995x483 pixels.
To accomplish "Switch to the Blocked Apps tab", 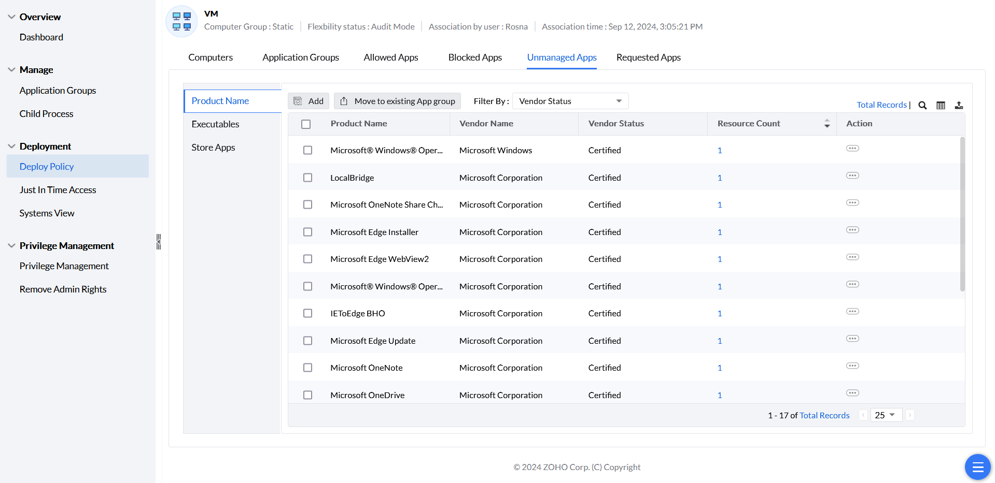I will tap(474, 57).
